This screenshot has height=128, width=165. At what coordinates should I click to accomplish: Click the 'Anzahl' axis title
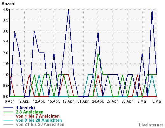tap(9, 4)
